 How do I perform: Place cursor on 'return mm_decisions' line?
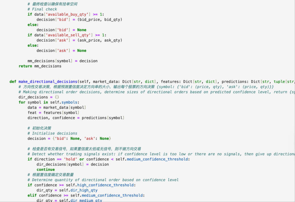point(40,66)
